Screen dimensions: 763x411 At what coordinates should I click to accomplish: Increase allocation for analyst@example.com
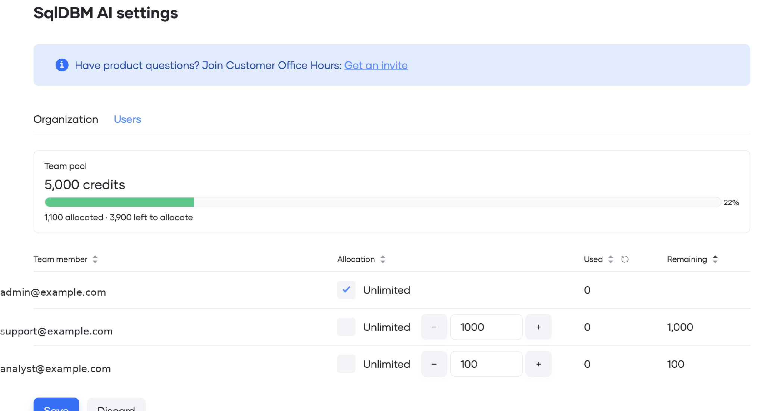pos(538,364)
